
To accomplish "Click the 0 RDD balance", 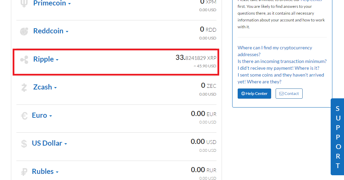I will click(208, 30).
